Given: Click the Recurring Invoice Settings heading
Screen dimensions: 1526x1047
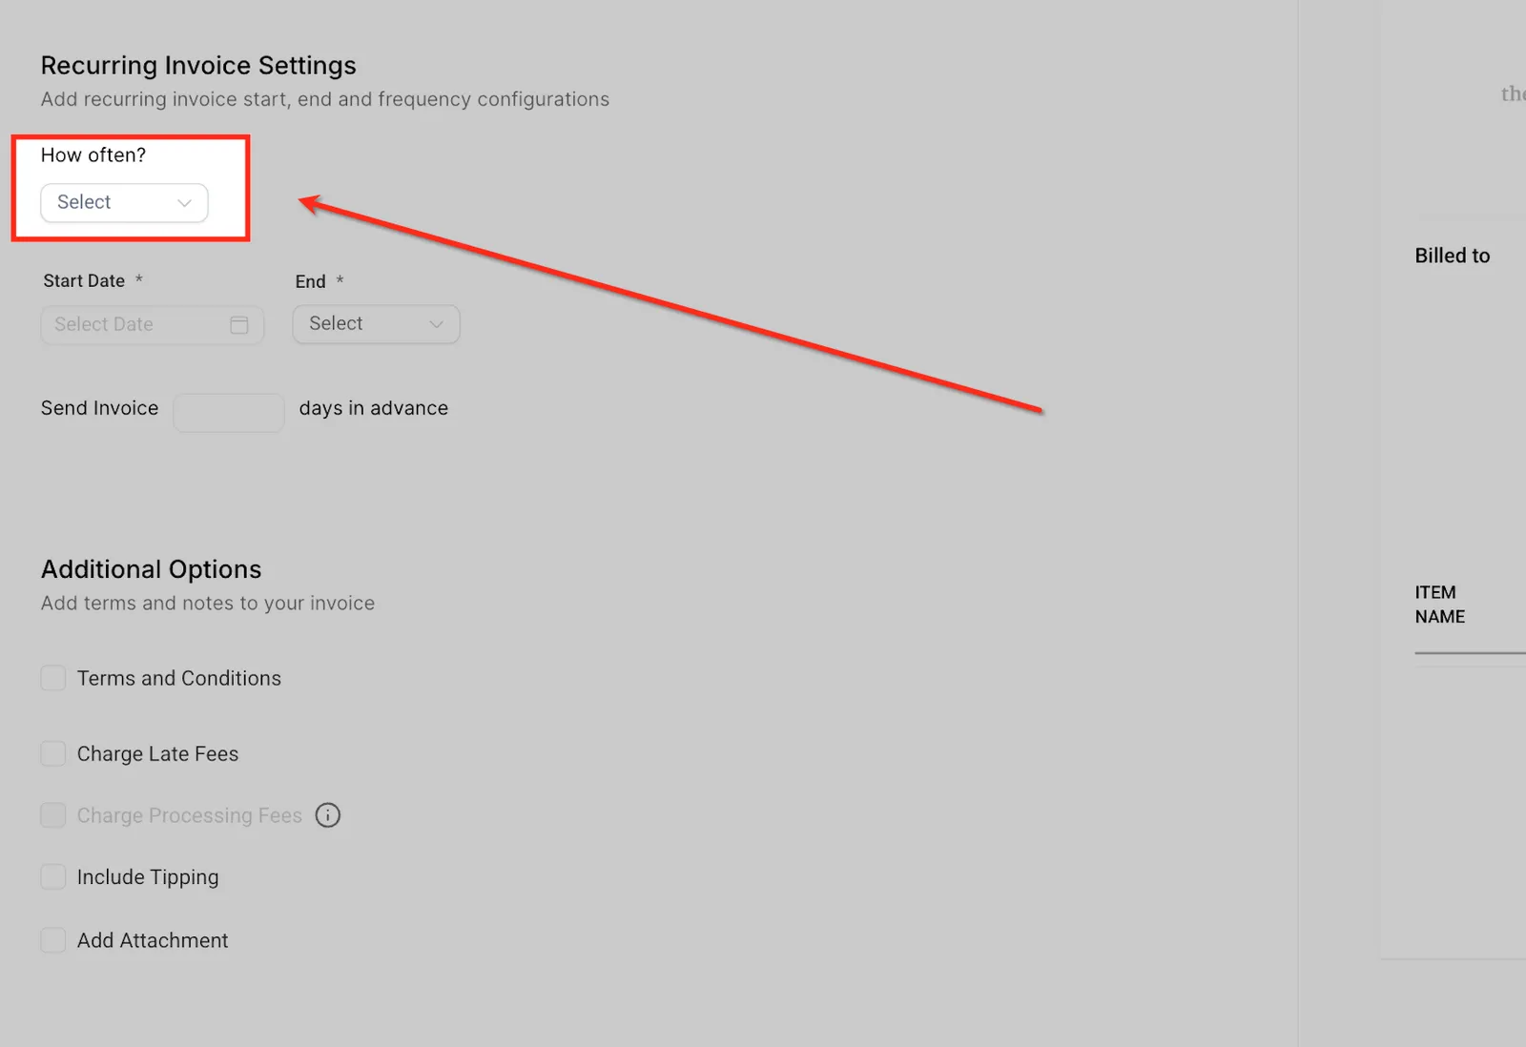Looking at the screenshot, I should (198, 65).
